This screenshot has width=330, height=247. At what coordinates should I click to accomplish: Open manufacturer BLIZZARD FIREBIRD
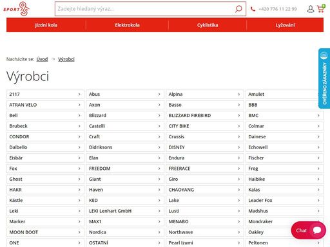point(205,115)
